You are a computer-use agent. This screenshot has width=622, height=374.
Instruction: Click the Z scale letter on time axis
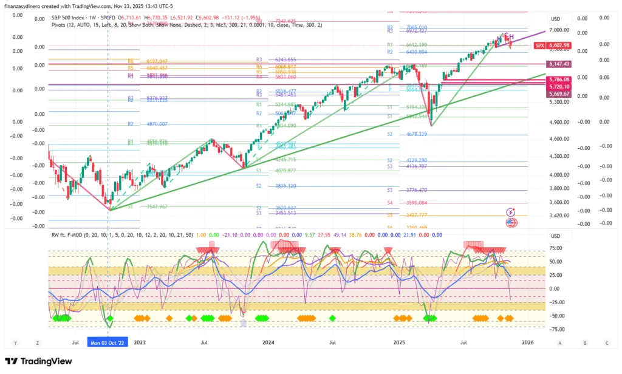(x=37, y=343)
